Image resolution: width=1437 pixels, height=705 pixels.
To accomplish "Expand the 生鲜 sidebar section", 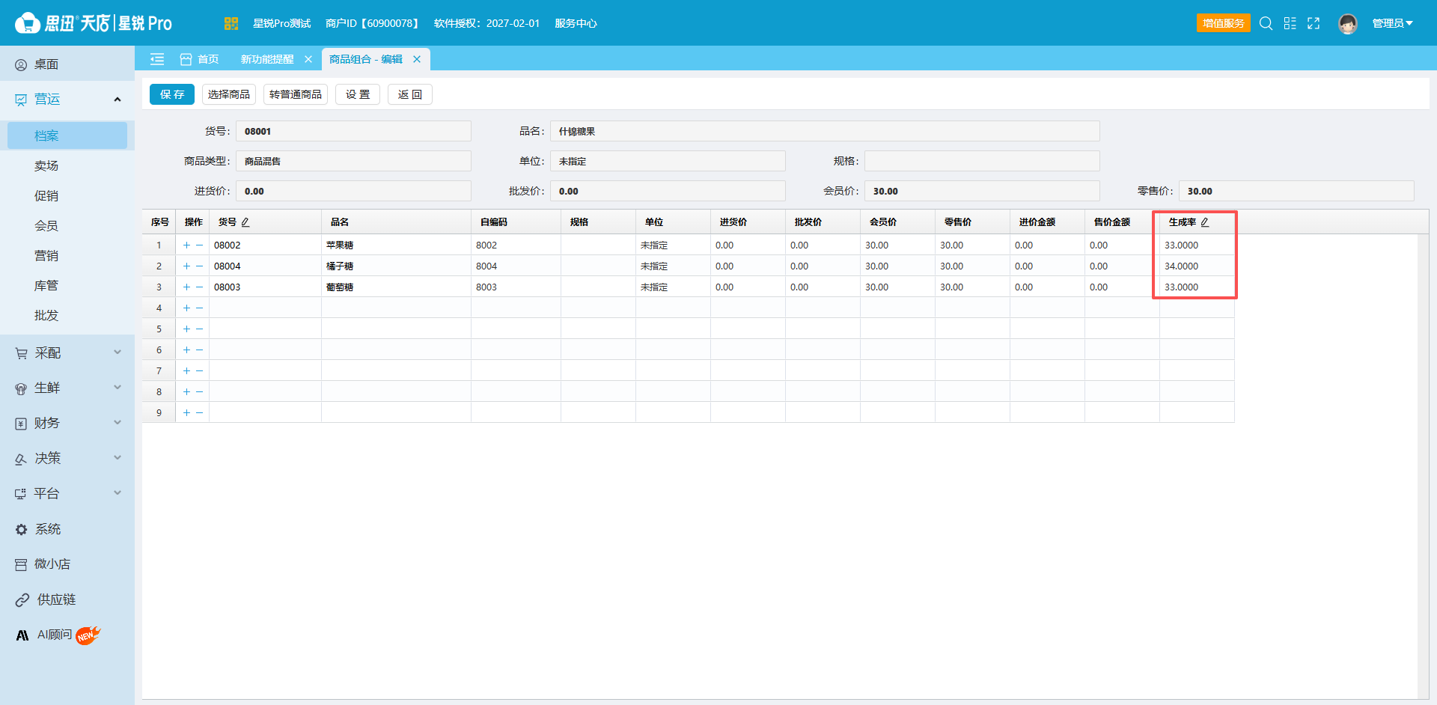I will coord(67,388).
